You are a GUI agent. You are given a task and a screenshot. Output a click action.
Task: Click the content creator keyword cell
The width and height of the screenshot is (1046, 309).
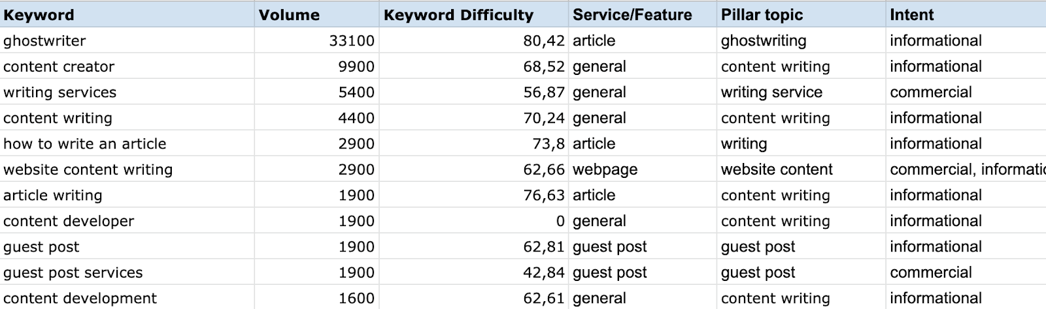[x=127, y=66]
